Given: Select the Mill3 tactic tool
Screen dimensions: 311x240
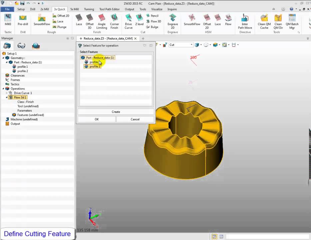Looking at the screenshot, I should pos(8,20).
